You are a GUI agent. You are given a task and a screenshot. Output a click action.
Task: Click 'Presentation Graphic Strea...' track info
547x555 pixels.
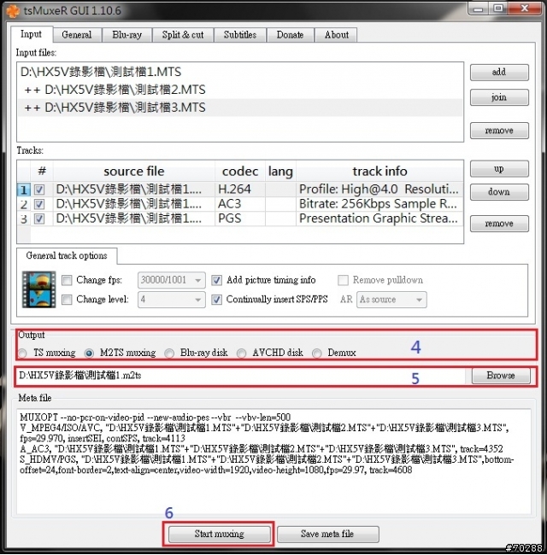pyautogui.click(x=379, y=219)
